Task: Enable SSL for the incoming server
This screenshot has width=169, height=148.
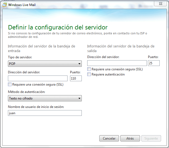Action: click(10, 84)
